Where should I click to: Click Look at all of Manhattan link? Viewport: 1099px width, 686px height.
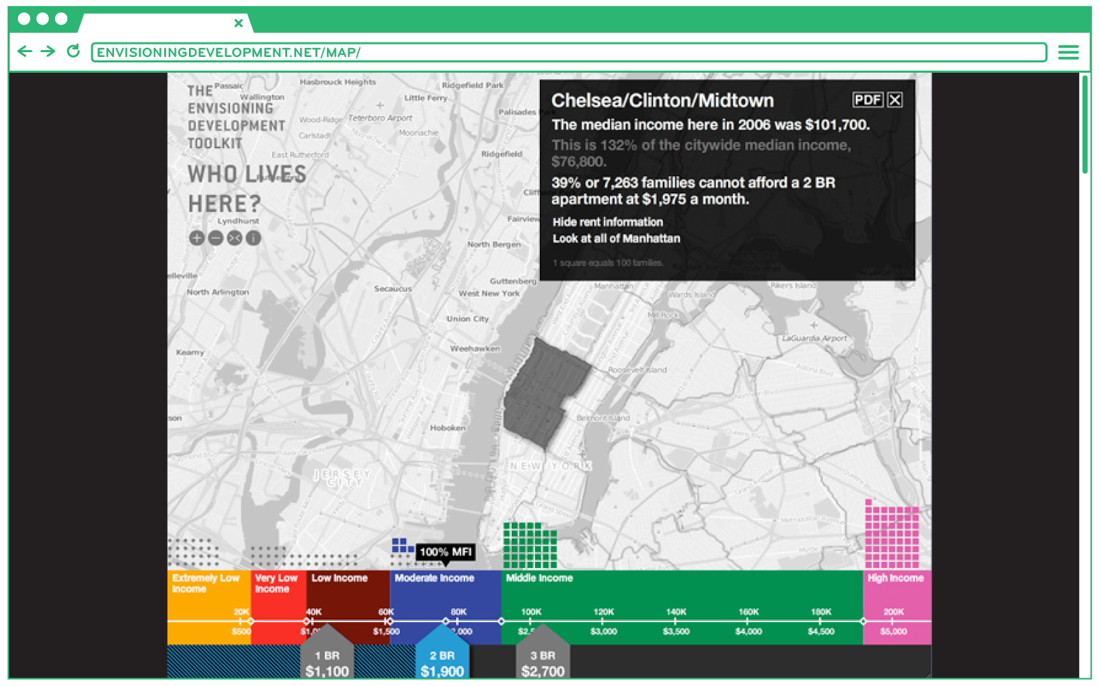point(616,239)
